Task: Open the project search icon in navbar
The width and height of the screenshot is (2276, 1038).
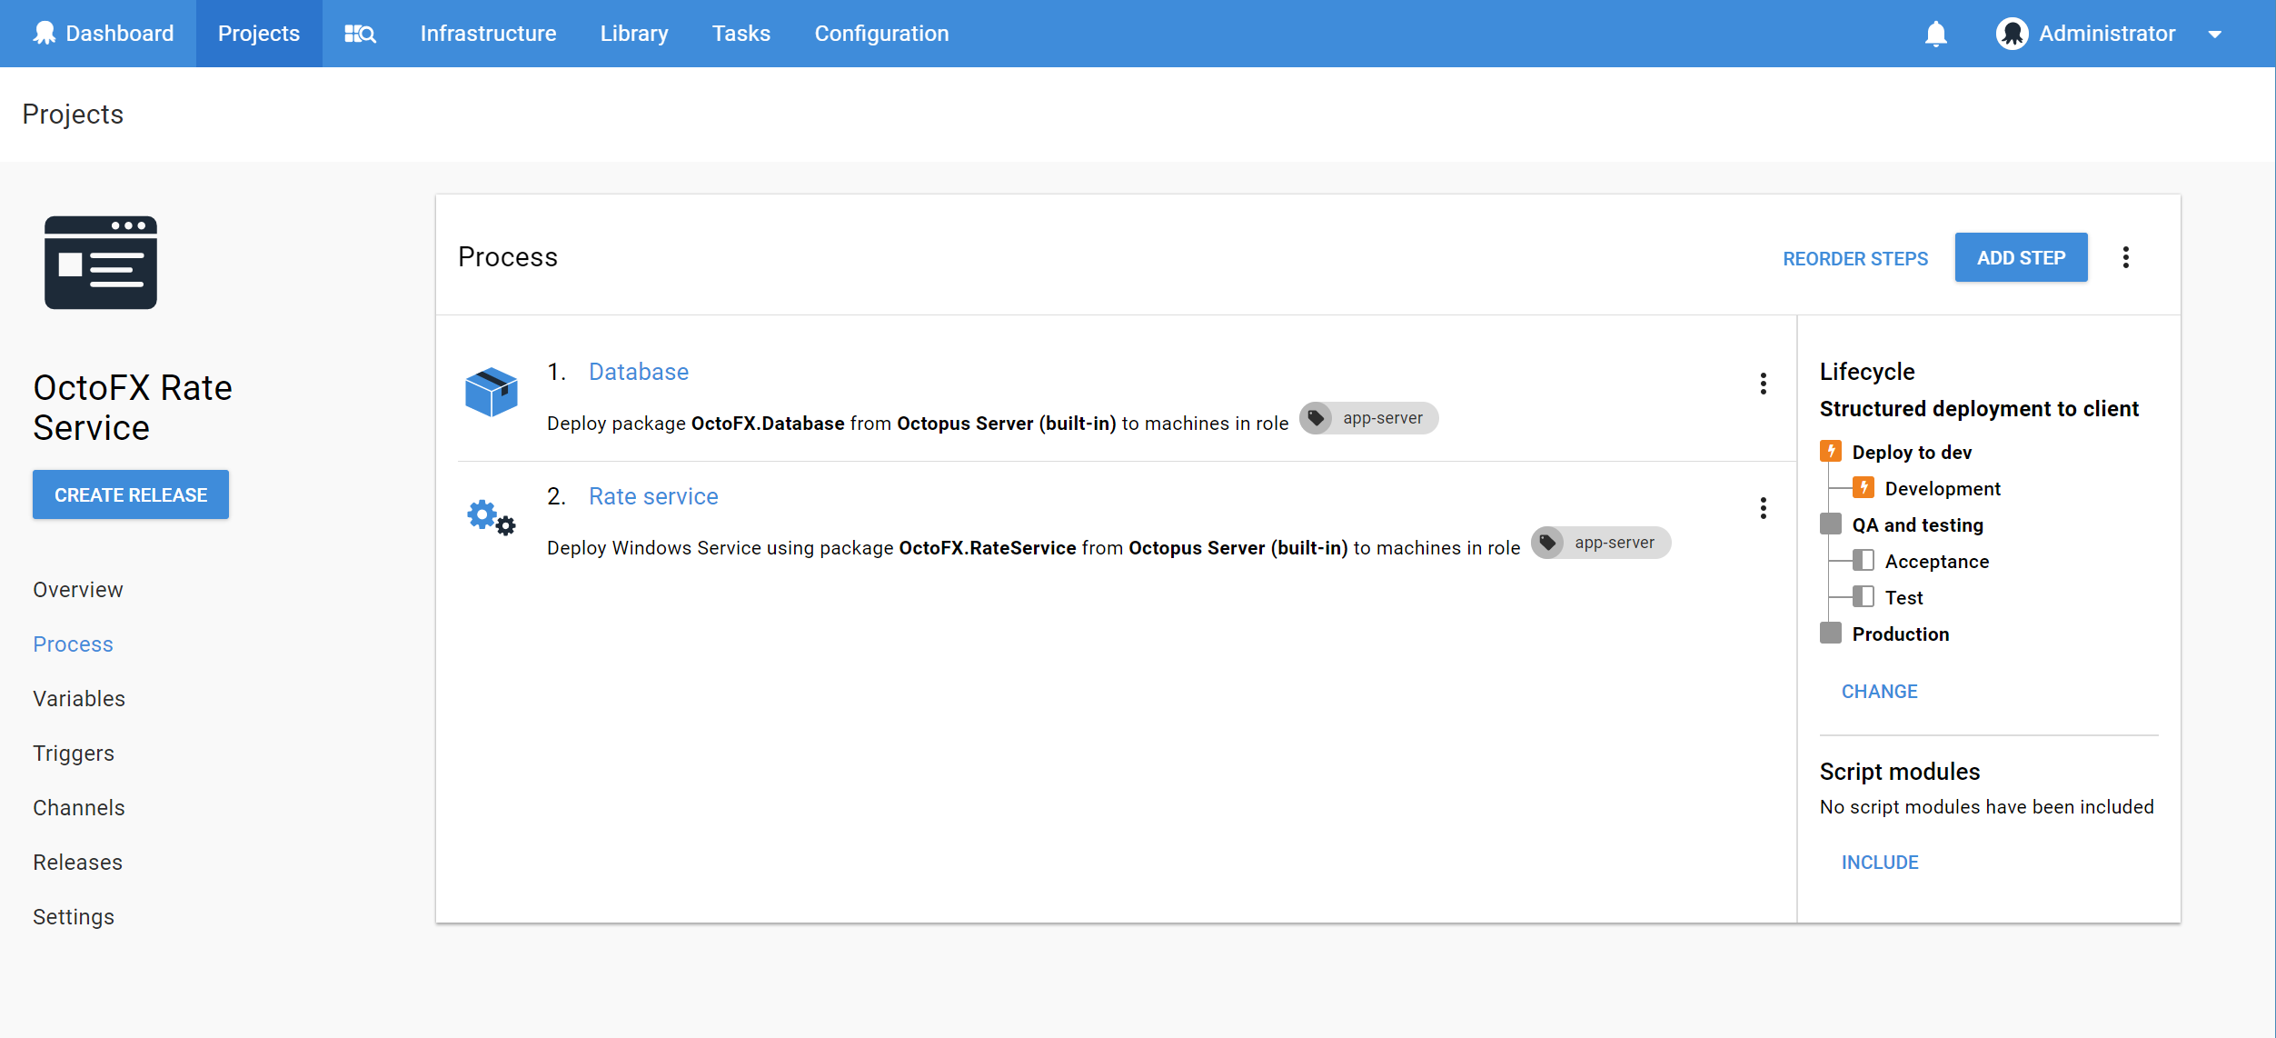Action: coord(360,34)
